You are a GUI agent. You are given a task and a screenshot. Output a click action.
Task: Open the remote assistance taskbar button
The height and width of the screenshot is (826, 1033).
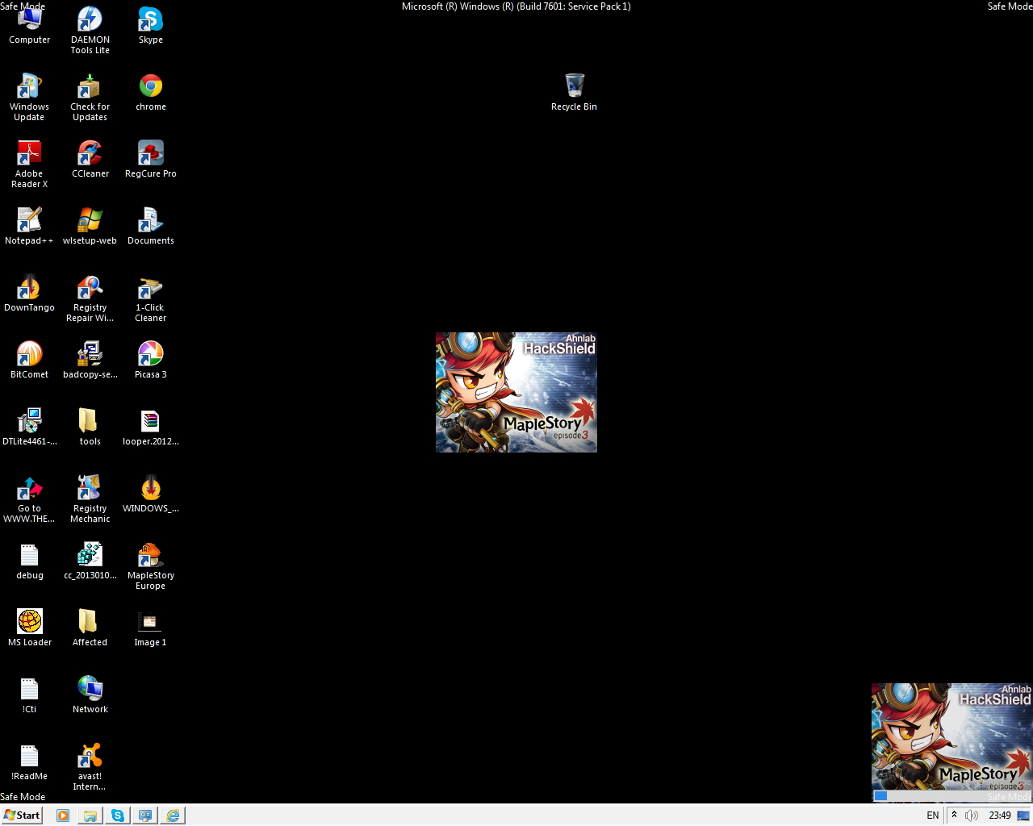point(145,816)
